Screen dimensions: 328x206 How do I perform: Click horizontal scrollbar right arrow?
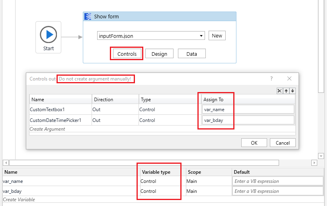pos(314,163)
